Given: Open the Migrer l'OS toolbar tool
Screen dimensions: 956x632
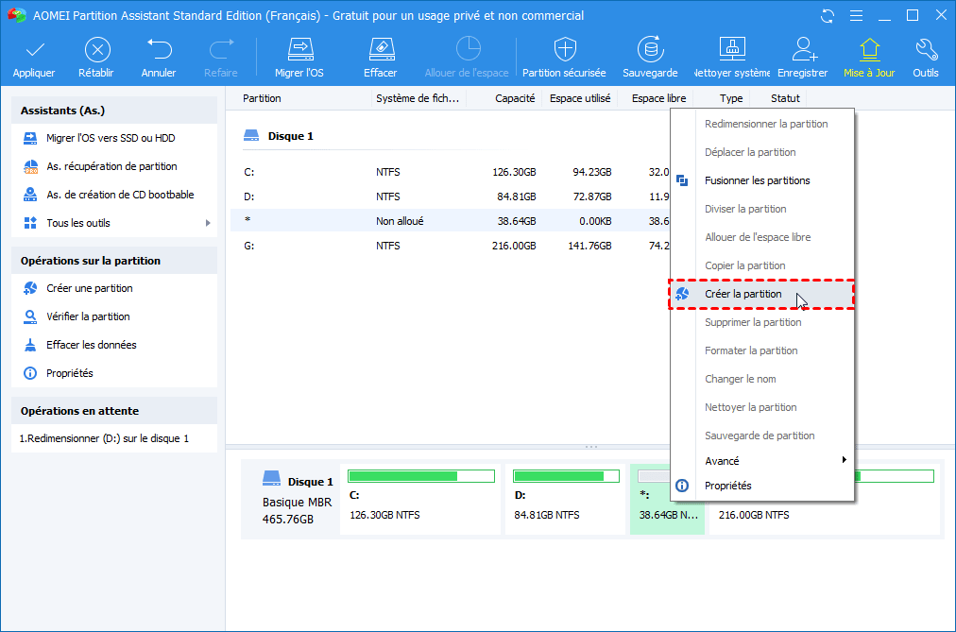Looking at the screenshot, I should (300, 49).
